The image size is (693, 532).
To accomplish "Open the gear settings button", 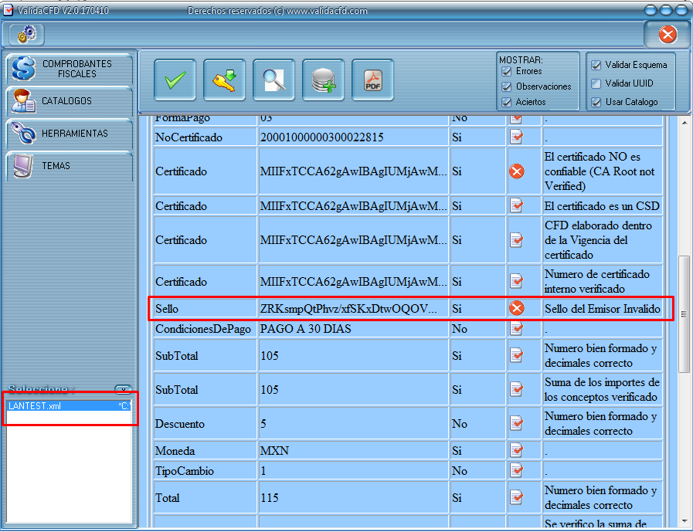I will tap(26, 34).
